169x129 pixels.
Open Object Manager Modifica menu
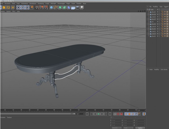pos(155,7)
